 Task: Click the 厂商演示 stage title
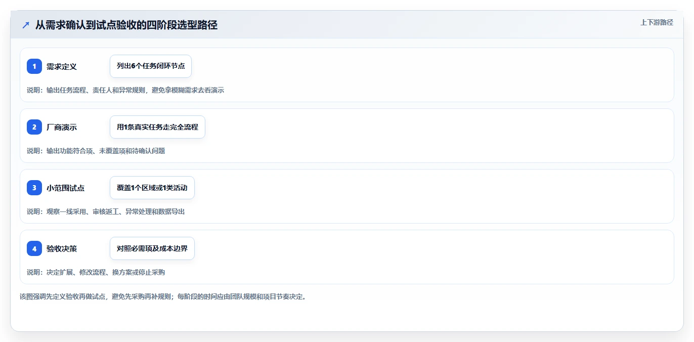point(62,127)
